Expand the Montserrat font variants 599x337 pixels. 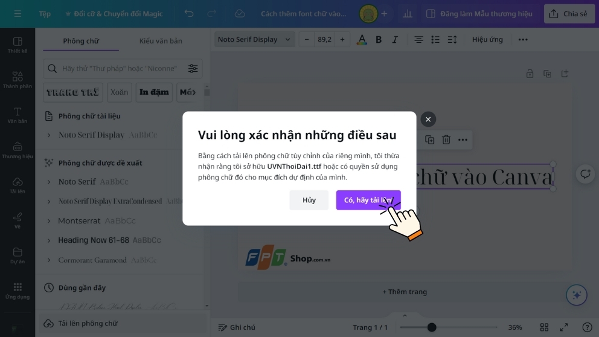coord(48,221)
